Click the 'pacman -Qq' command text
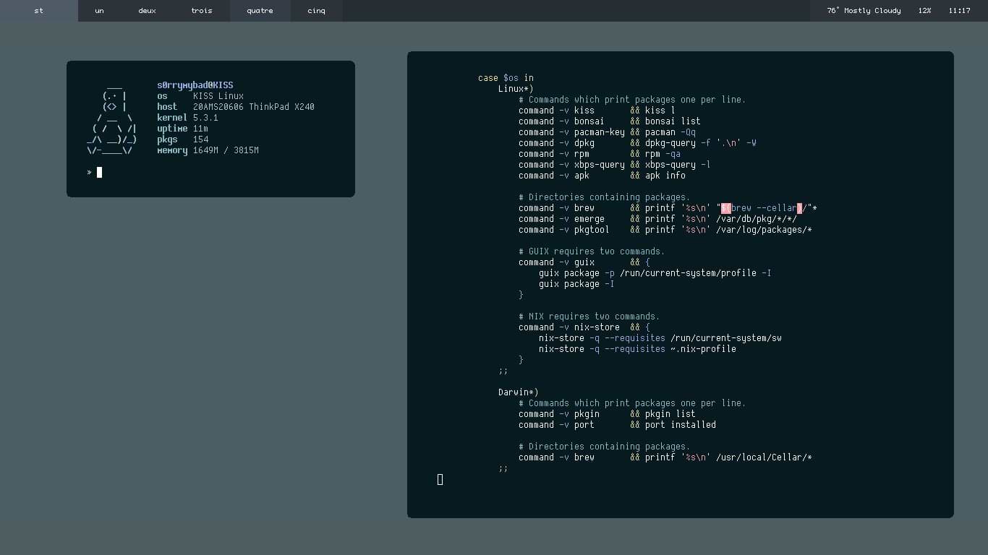Image resolution: width=988 pixels, height=555 pixels. [x=670, y=132]
